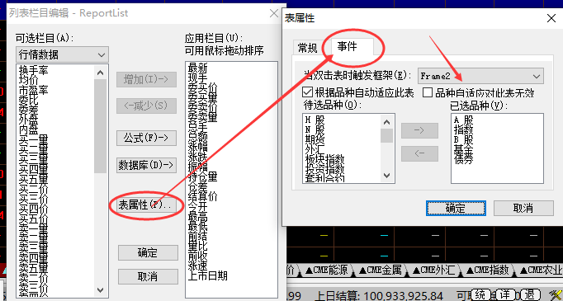Confirm with 确定 in 表属性 dialog
The image size is (563, 301).
(456, 208)
